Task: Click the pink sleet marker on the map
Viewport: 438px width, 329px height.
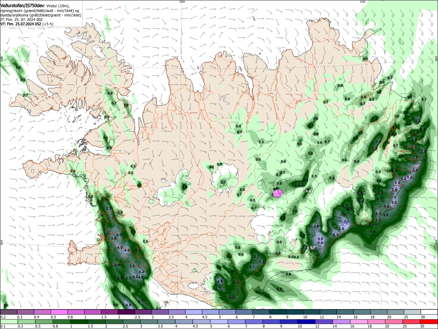Action: (x=278, y=193)
